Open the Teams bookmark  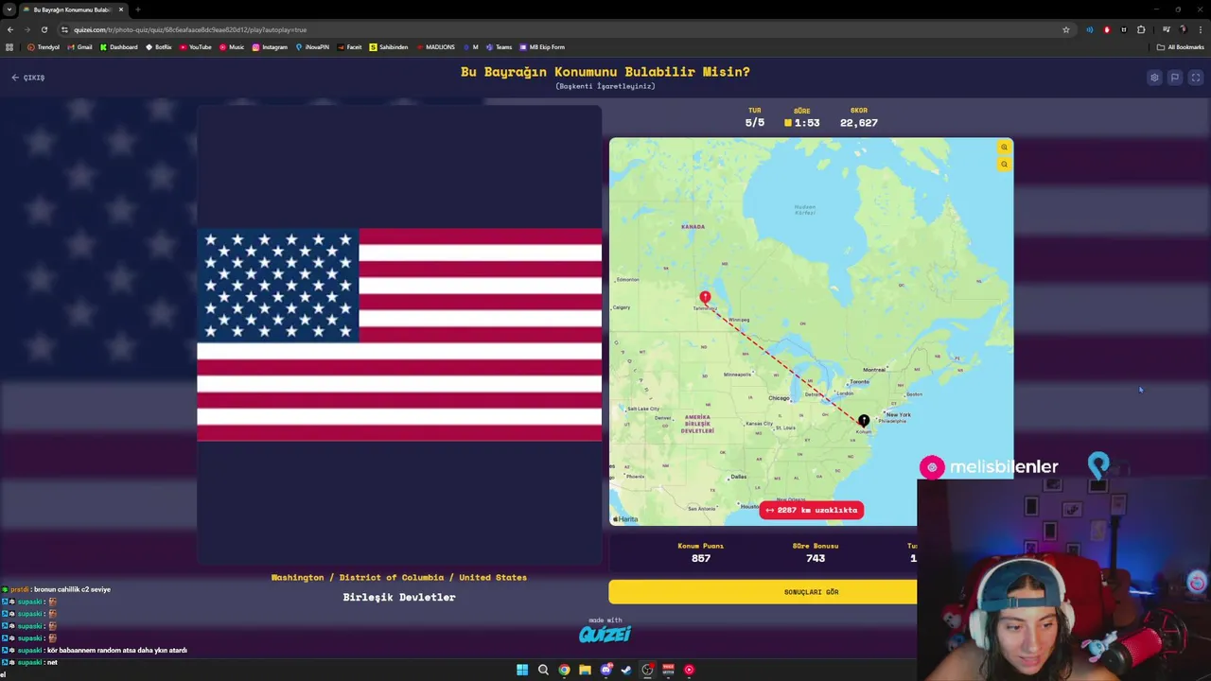[499, 47]
